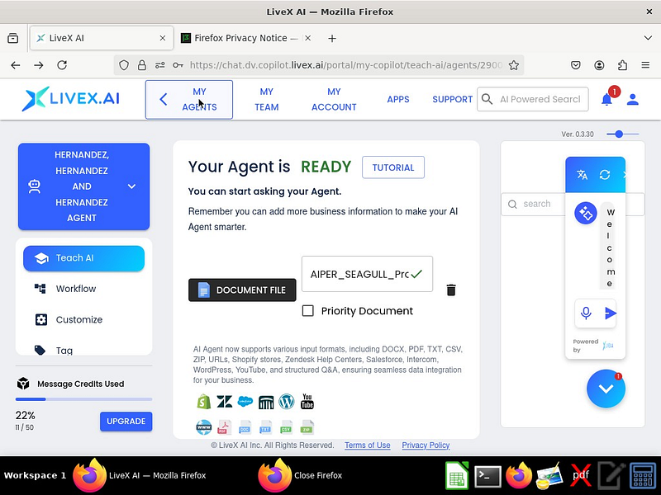
Task: Click the notification bell icon
Action: 606,99
